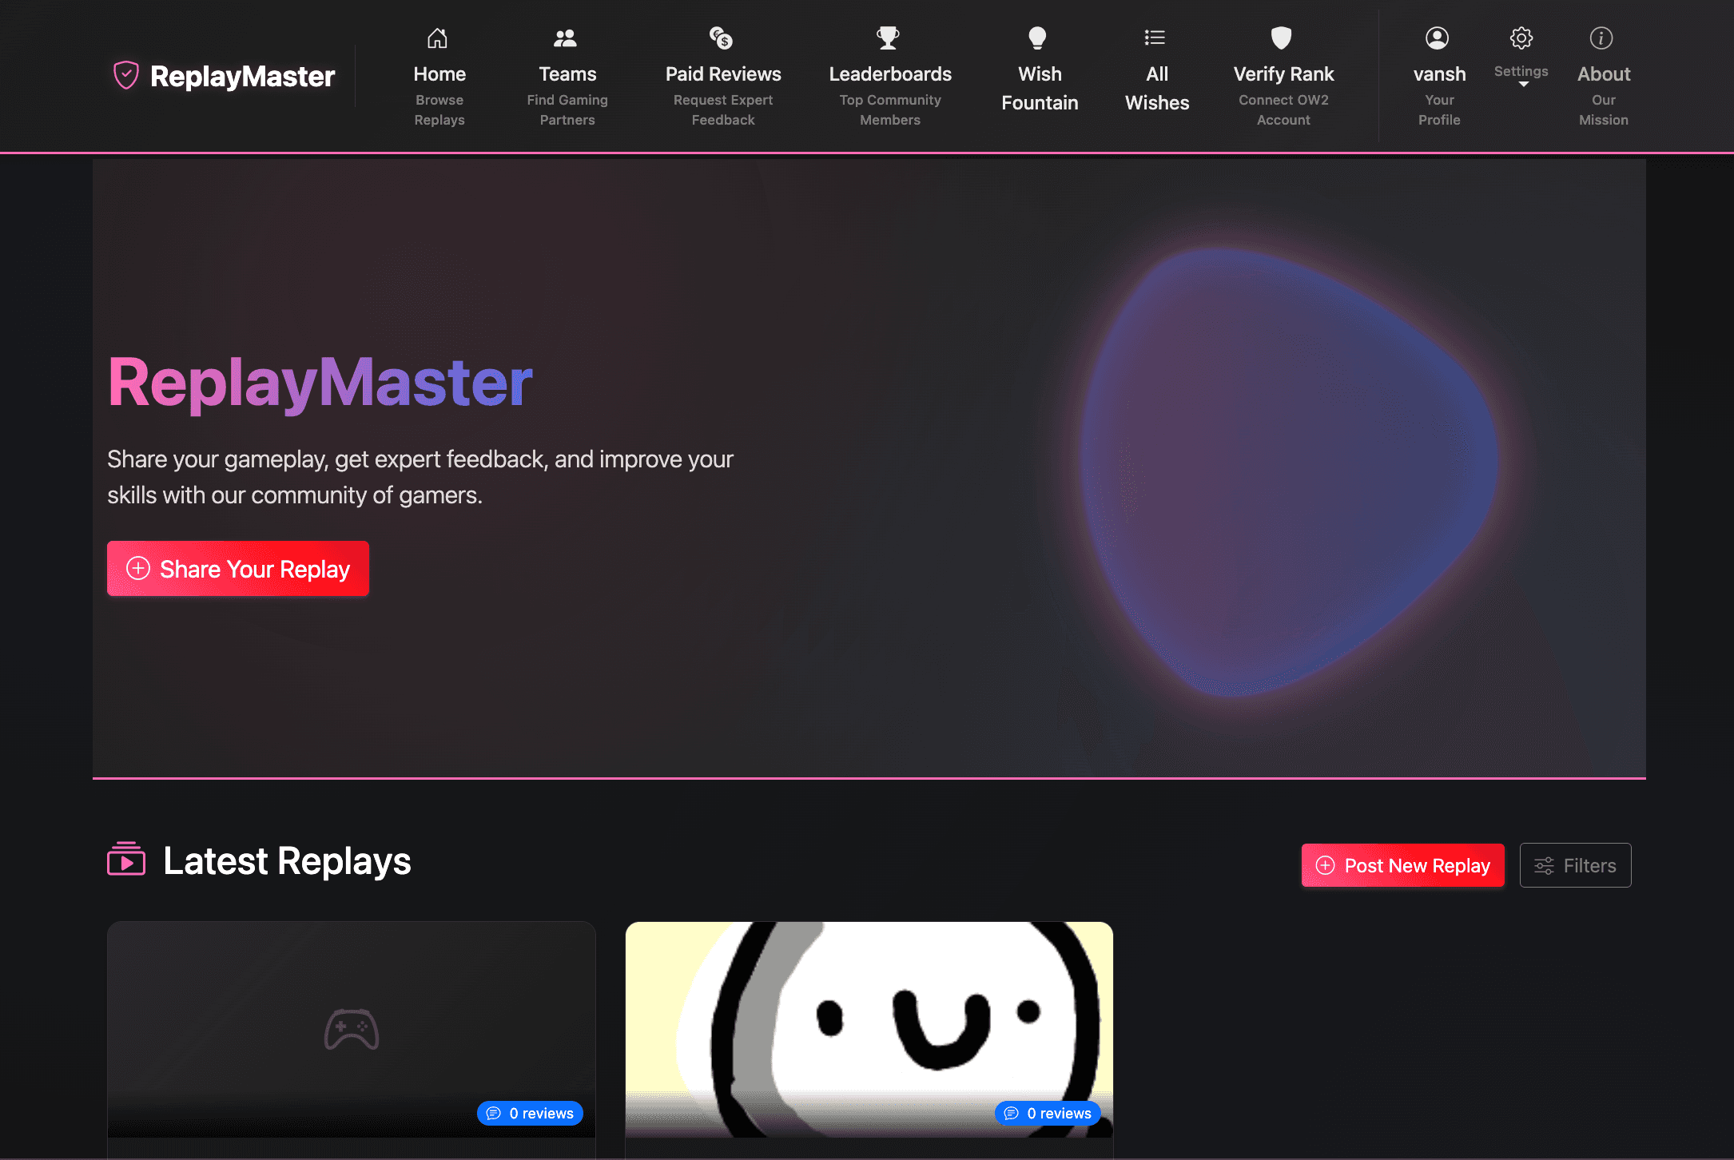The height and width of the screenshot is (1160, 1734).
Task: Click the About info icon
Action: point(1602,38)
